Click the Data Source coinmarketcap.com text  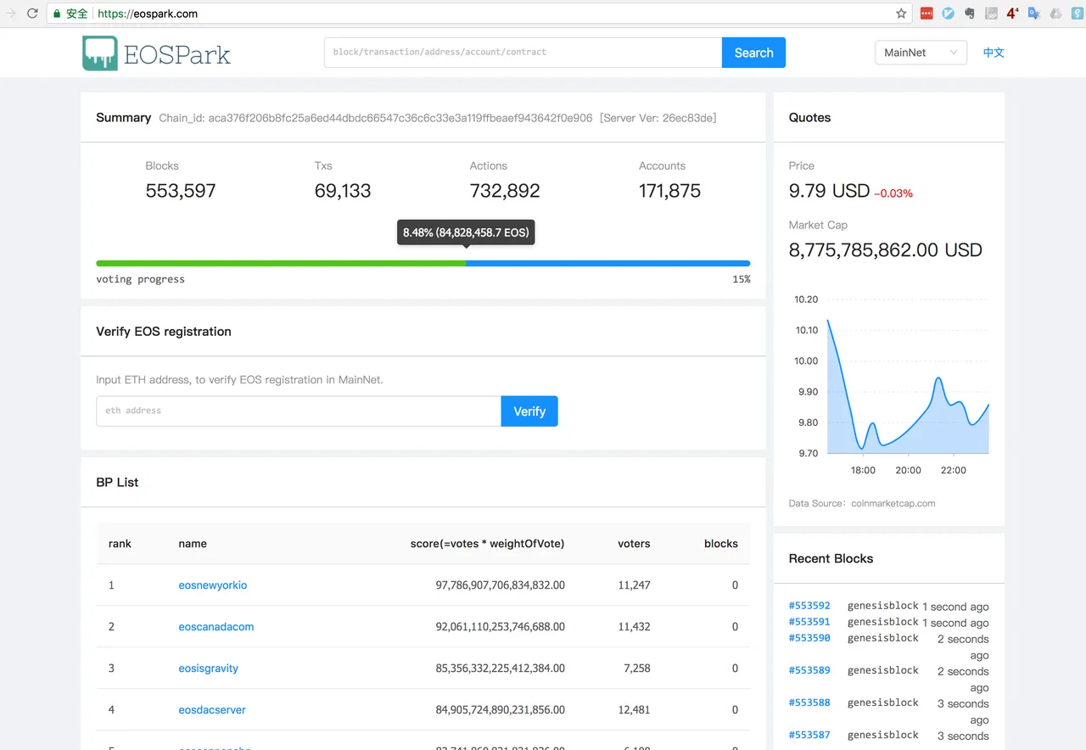862,503
